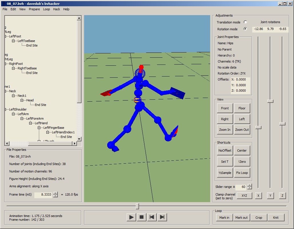Collapse the LeftFingerBase tree node

[x=39, y=128]
